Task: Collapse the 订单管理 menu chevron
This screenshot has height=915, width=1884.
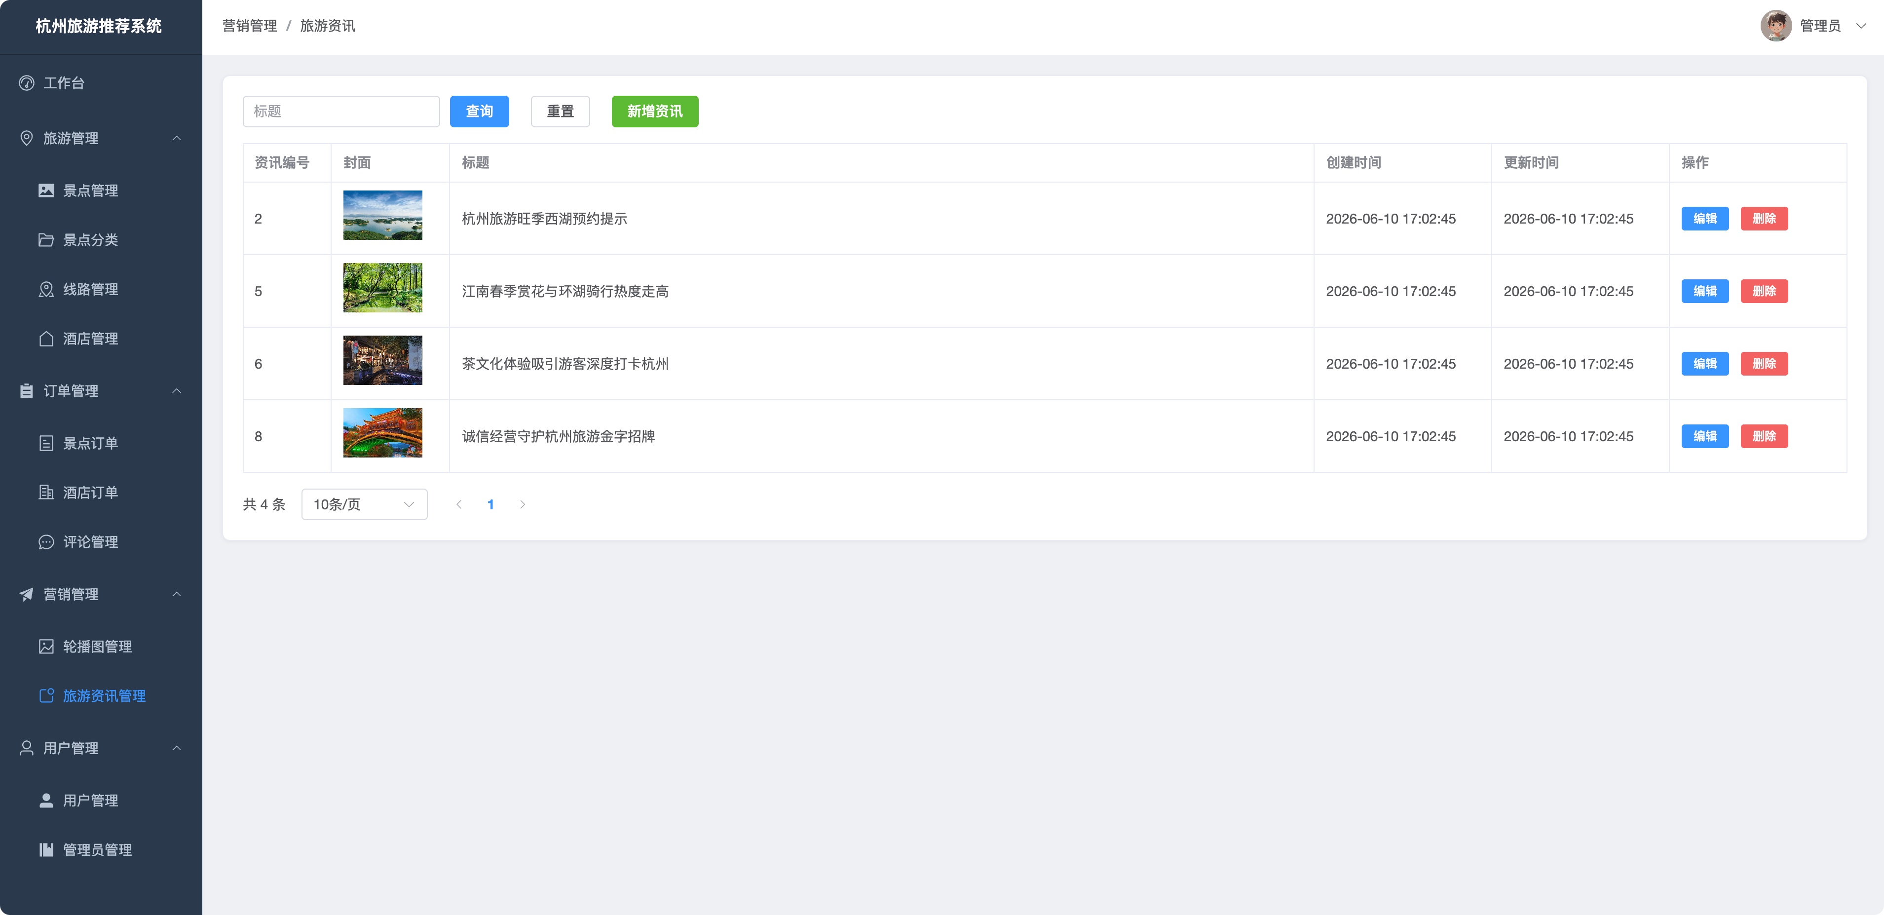Action: pos(176,390)
